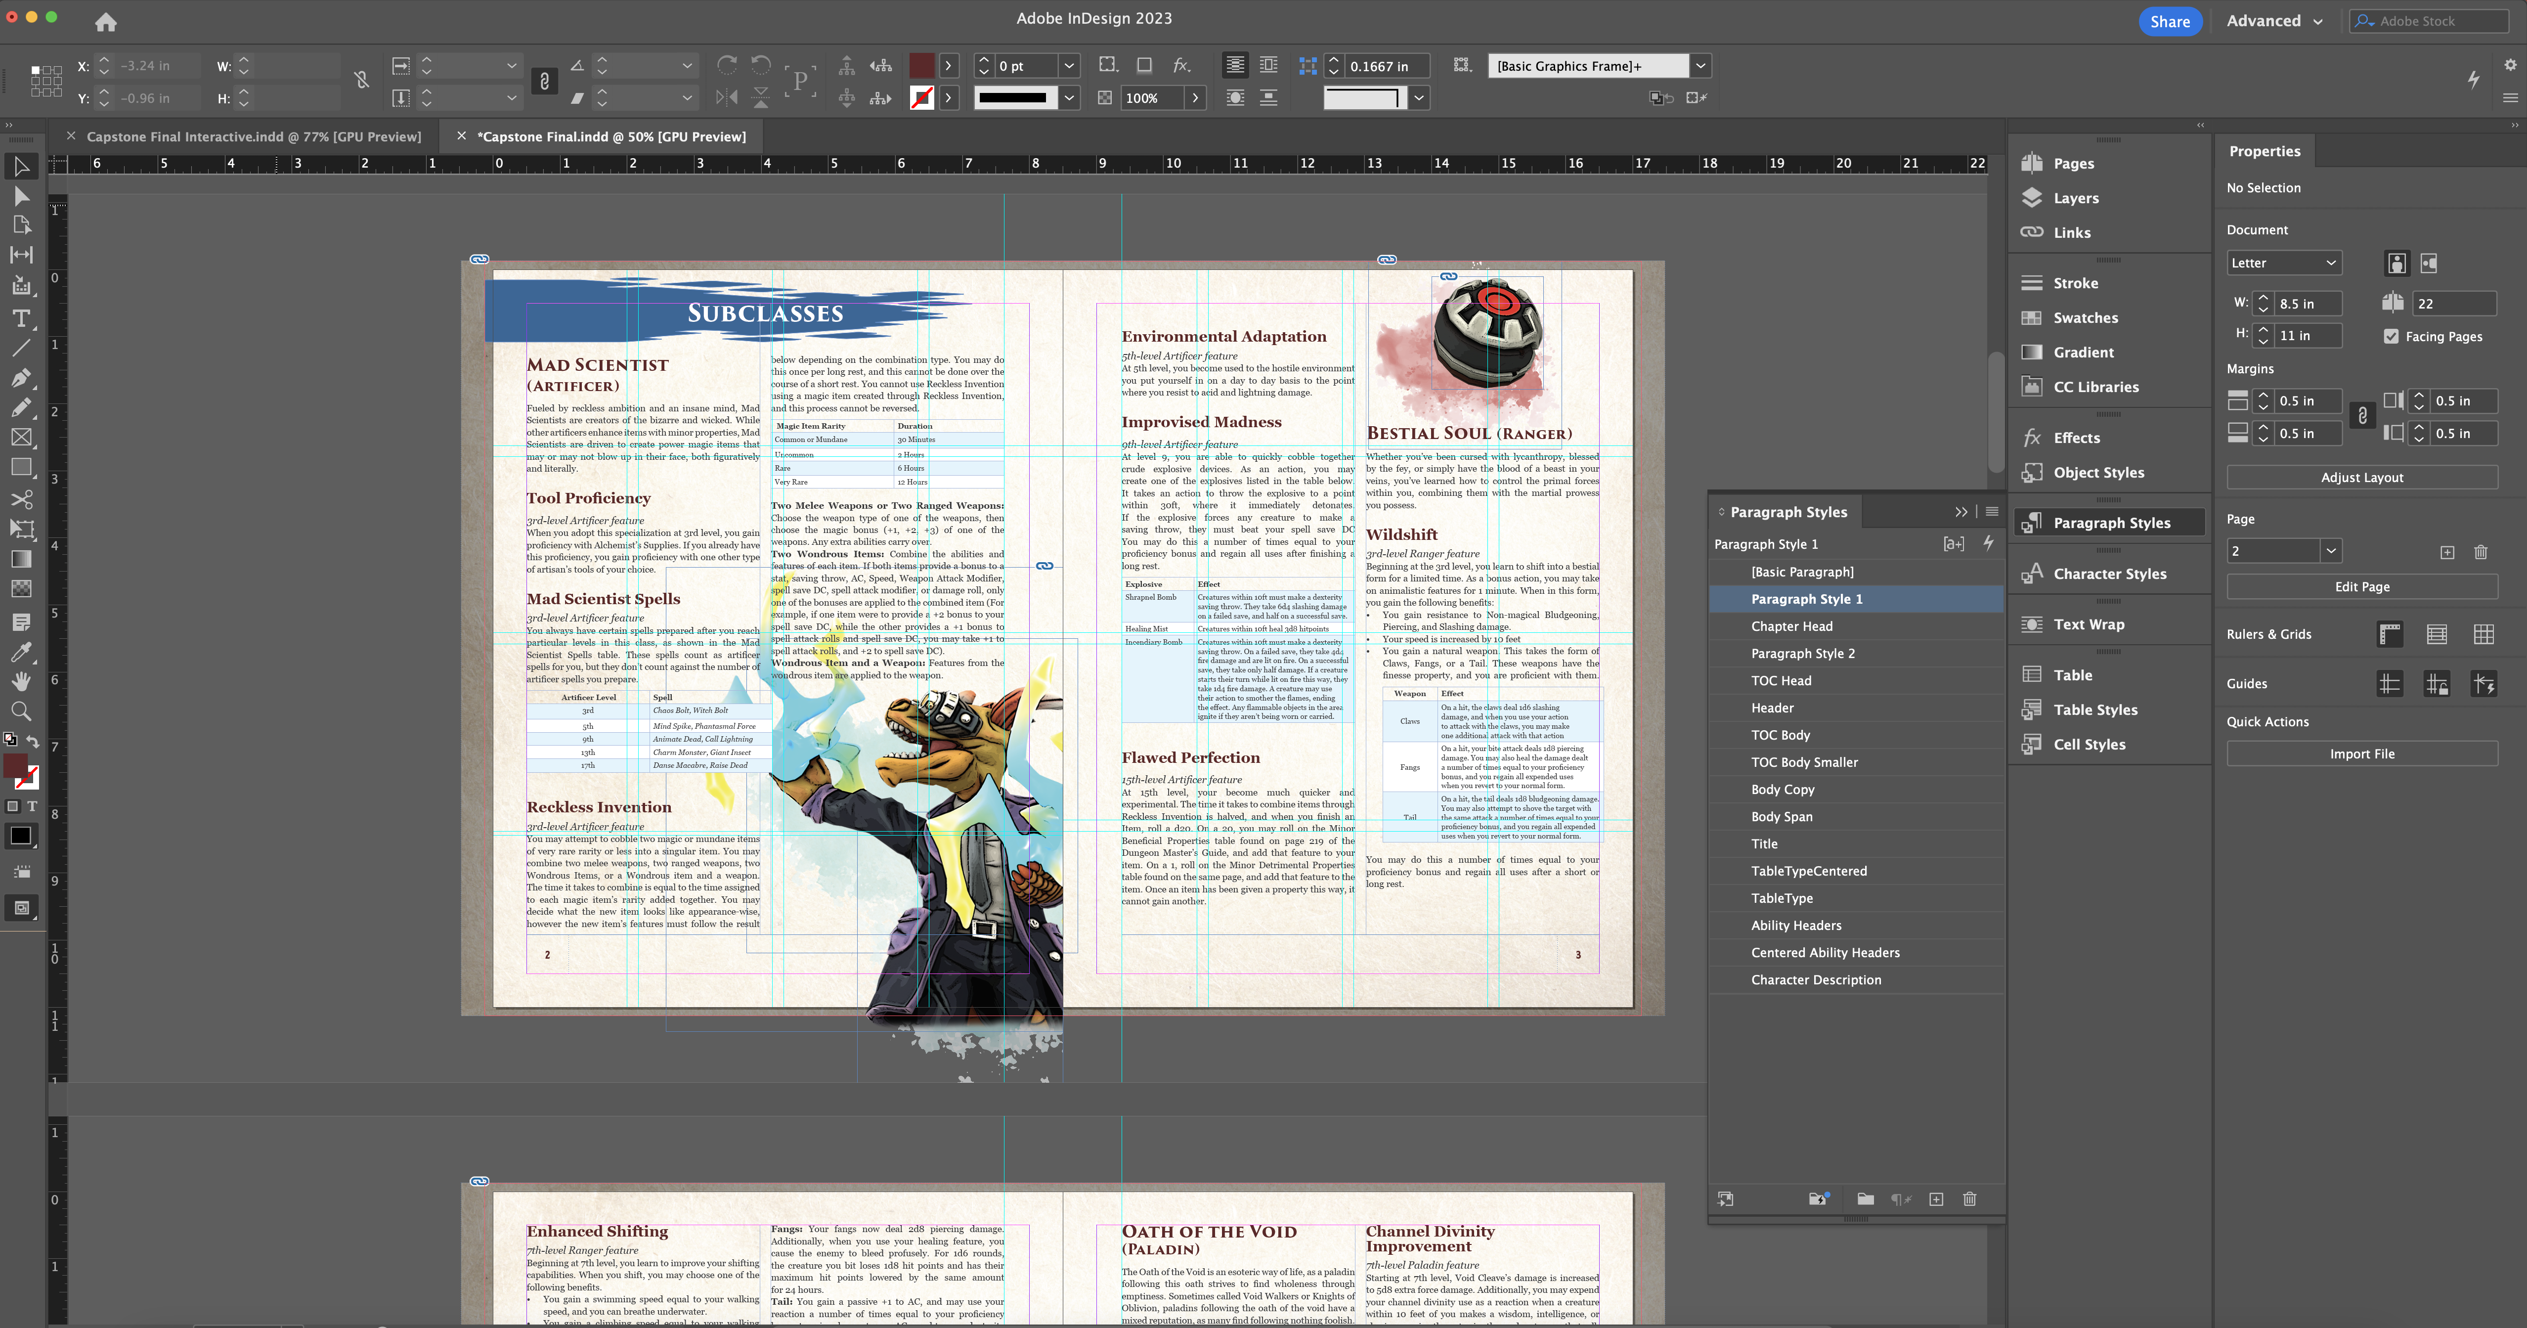The width and height of the screenshot is (2527, 1328).
Task: Create new paragraph style plus icon
Action: click(x=1935, y=1198)
